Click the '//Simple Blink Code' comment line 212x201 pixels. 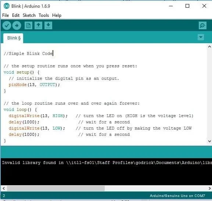pyautogui.click(x=28, y=53)
